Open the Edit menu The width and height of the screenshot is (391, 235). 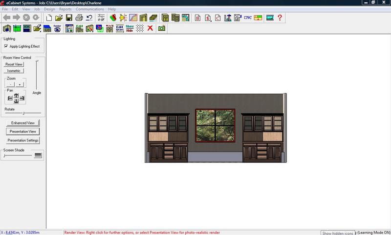(x=15, y=9)
